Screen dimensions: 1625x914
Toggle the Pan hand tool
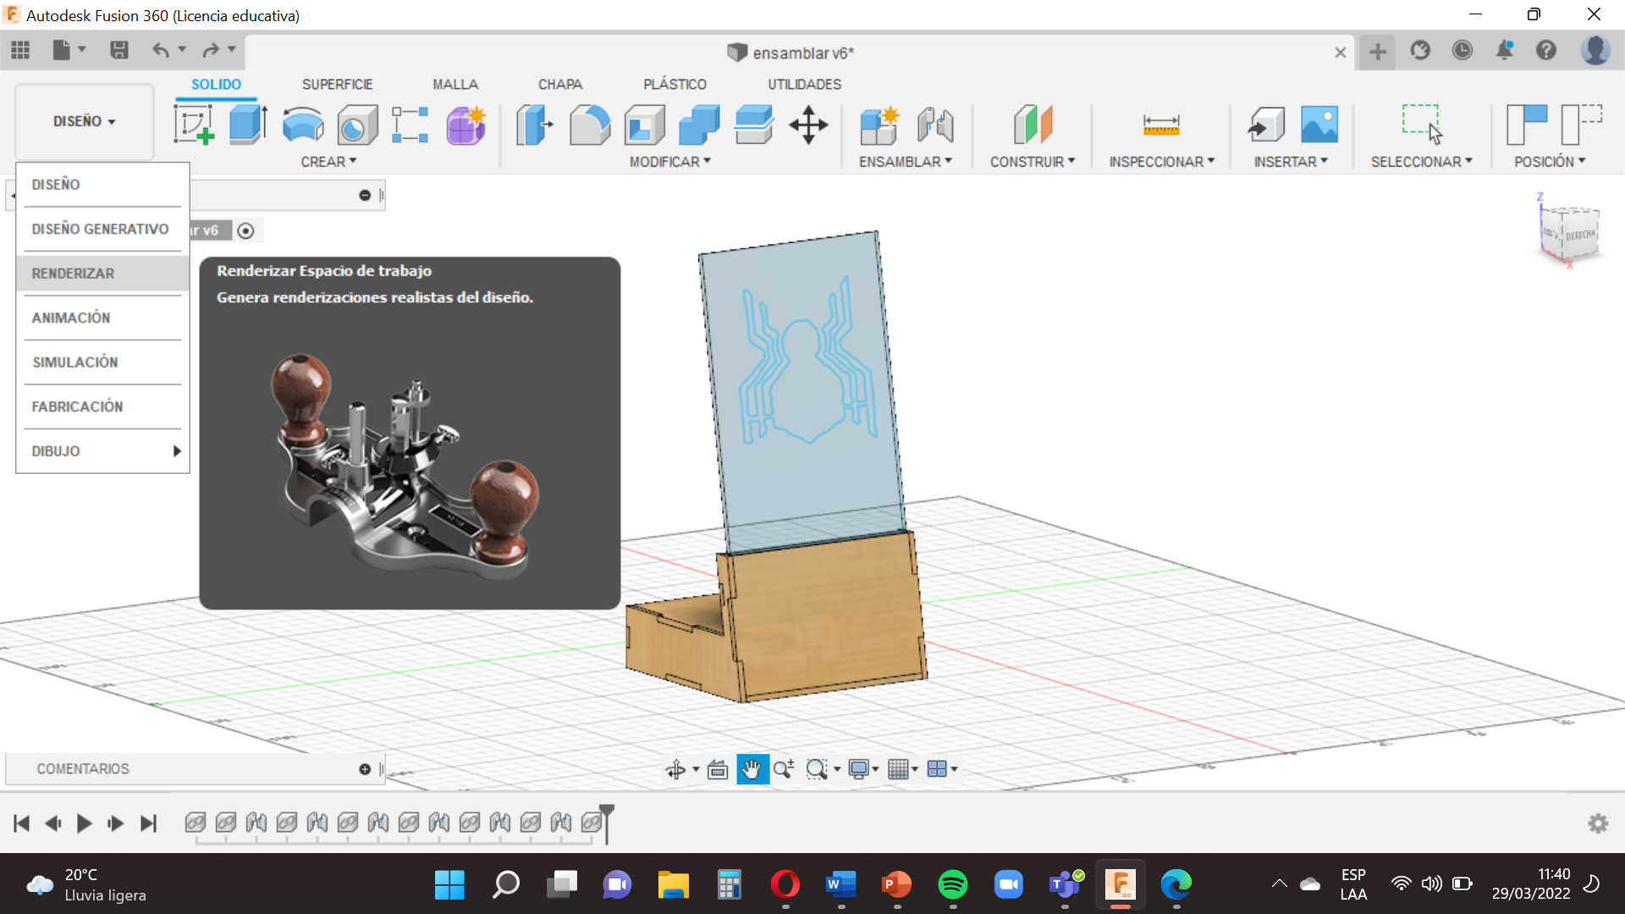752,769
